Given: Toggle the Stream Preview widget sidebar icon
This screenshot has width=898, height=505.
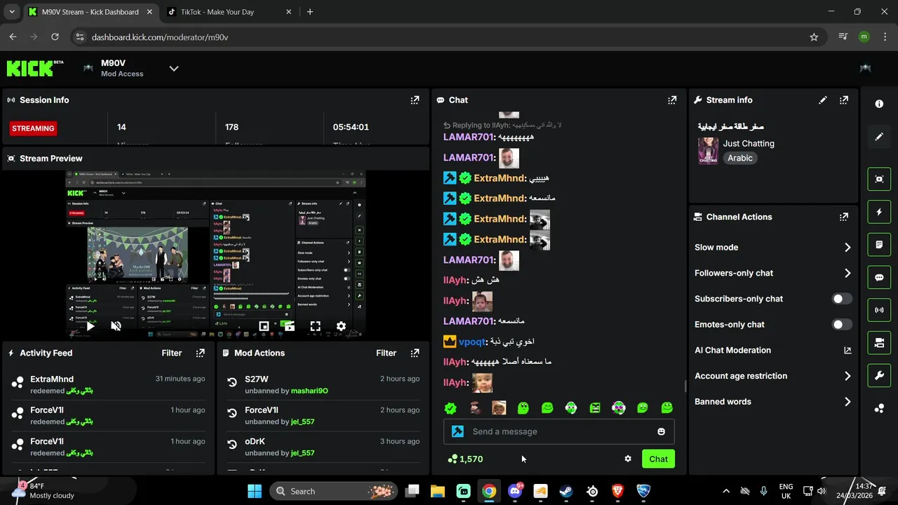Looking at the screenshot, I should (879, 179).
